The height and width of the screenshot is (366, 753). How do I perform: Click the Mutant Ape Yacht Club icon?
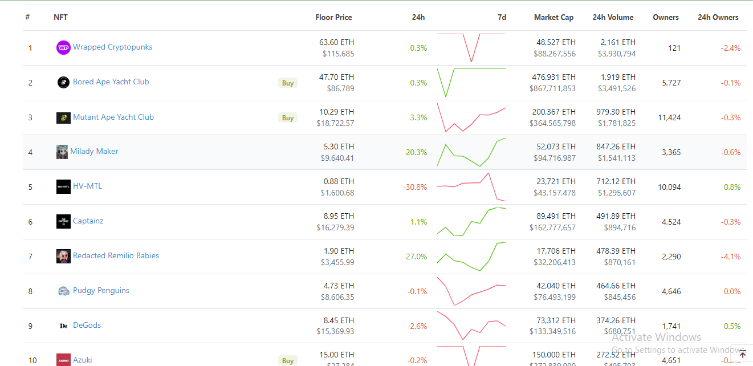pos(63,117)
